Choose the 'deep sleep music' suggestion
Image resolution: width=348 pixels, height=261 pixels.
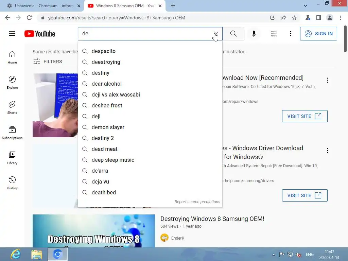(x=150, y=160)
